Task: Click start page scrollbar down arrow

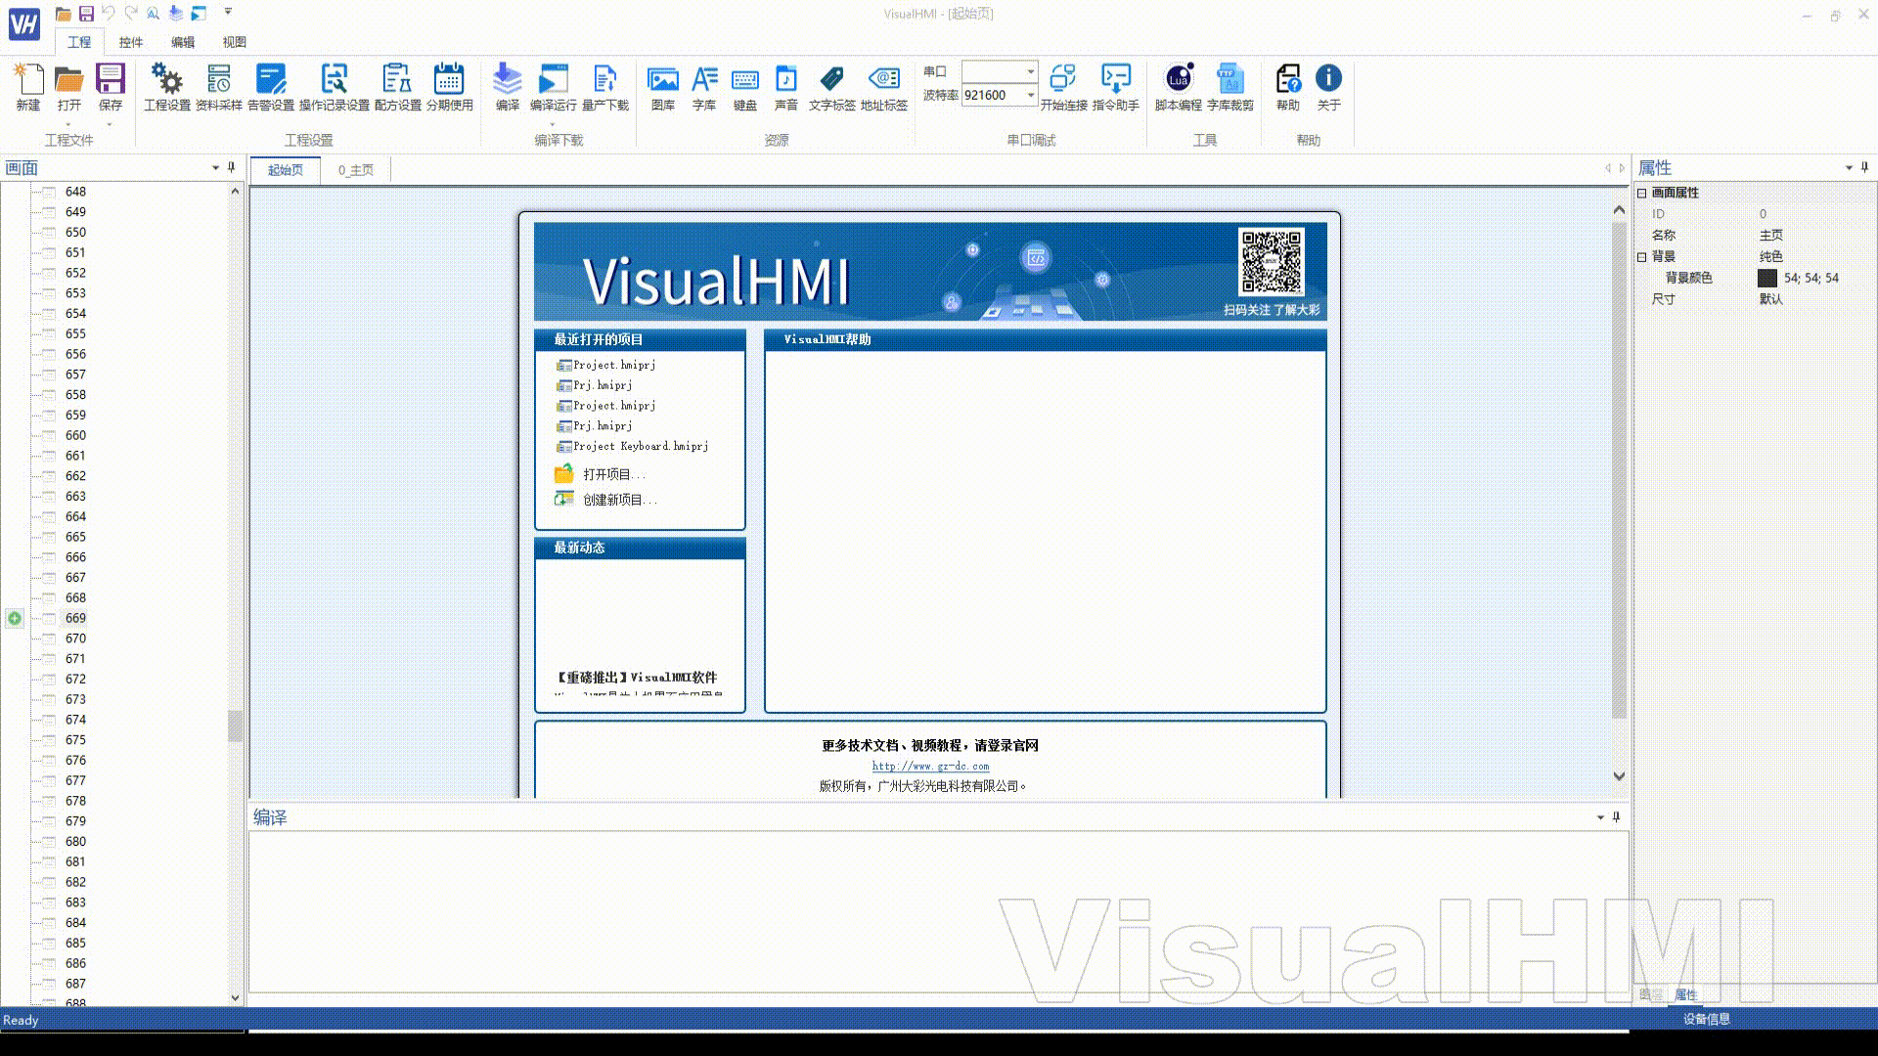Action: (1619, 776)
